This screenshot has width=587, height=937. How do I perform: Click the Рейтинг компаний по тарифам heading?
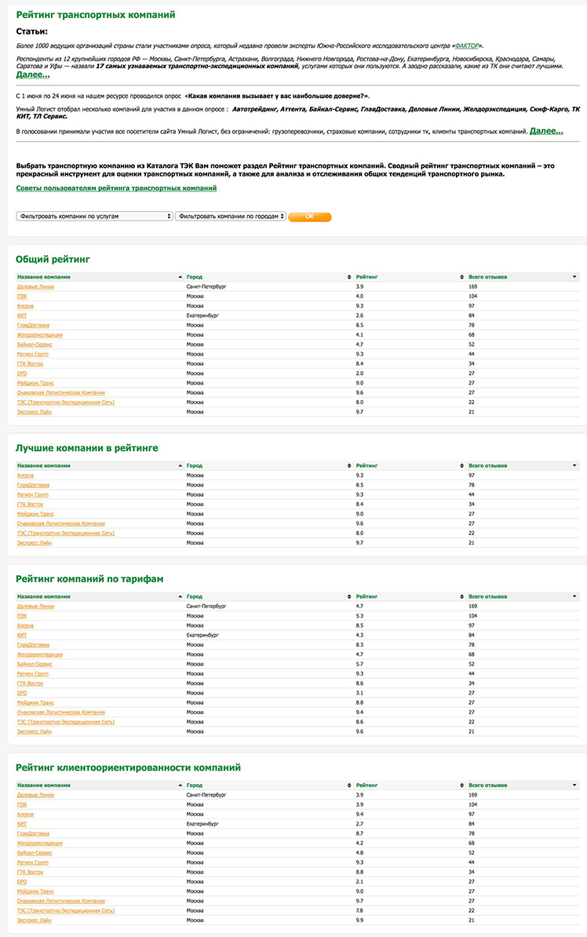tap(89, 579)
